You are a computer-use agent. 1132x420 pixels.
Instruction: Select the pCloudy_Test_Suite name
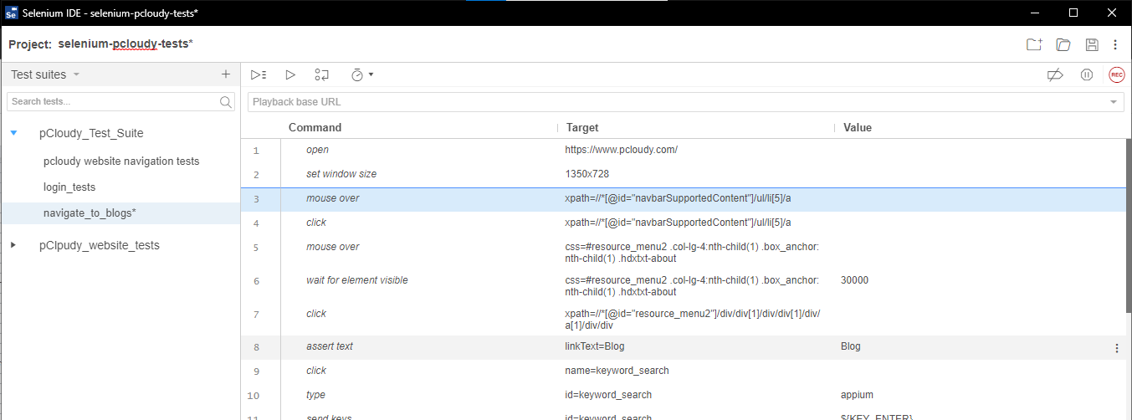[x=91, y=133]
